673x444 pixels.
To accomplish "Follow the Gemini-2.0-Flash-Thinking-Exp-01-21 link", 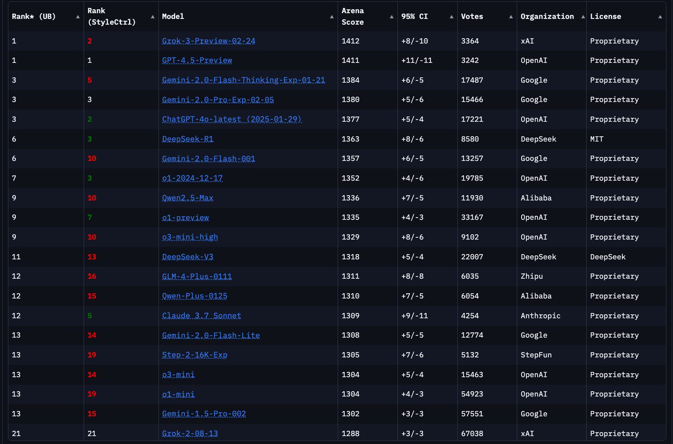I will click(243, 80).
